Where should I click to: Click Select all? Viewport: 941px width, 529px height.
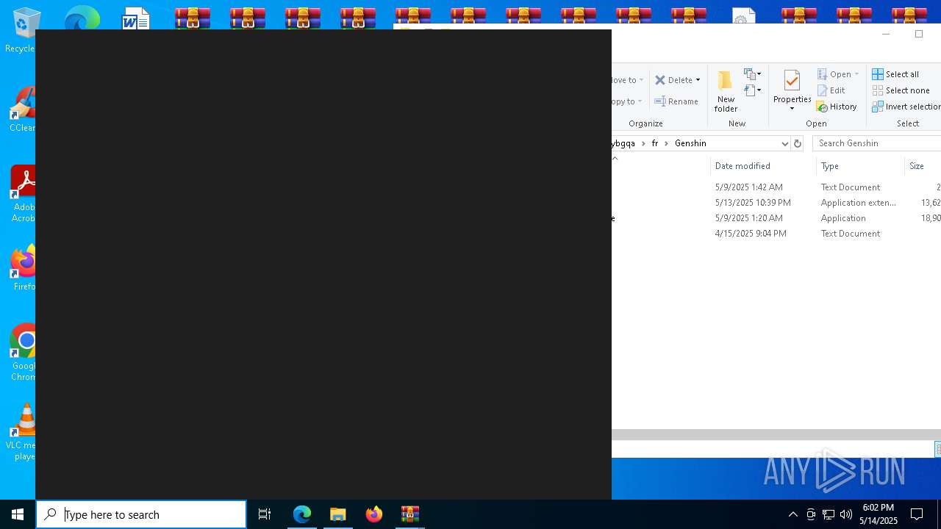tap(895, 74)
